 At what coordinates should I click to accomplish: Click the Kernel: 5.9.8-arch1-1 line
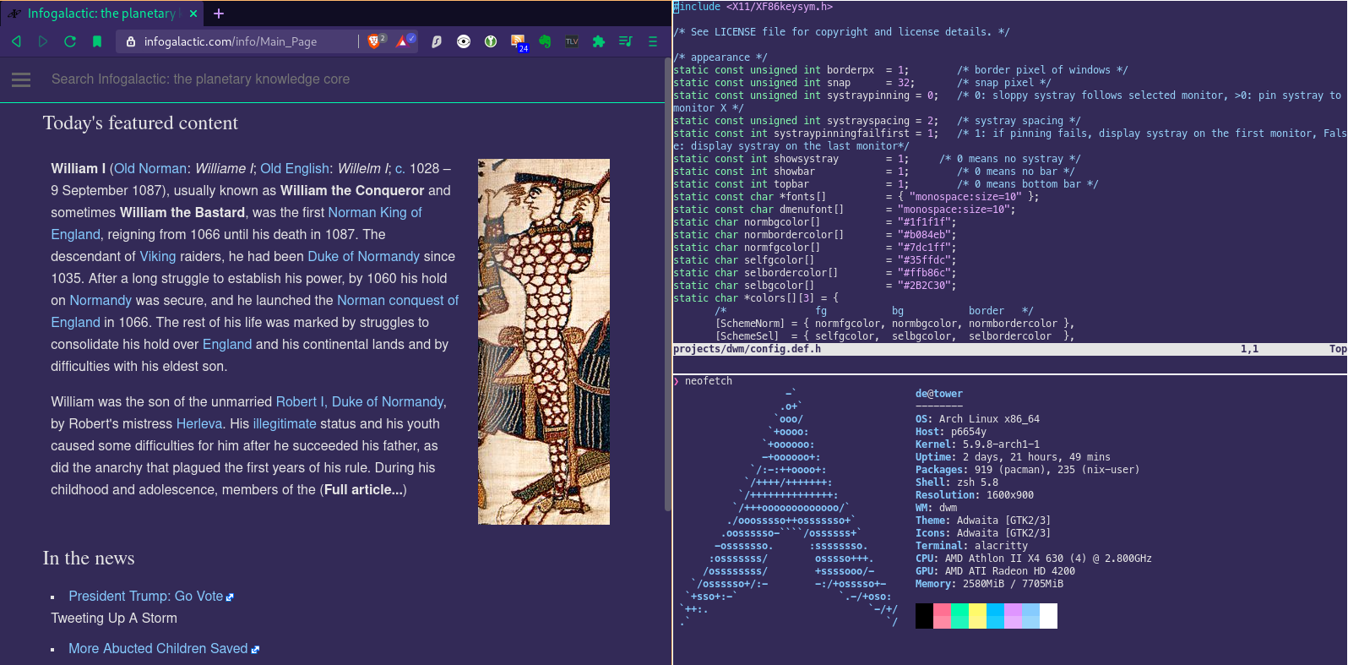click(x=977, y=444)
